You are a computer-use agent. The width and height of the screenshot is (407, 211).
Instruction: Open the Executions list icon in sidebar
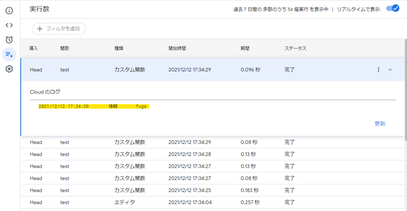point(9,54)
